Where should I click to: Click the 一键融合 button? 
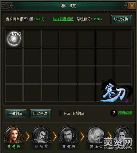[16, 113]
